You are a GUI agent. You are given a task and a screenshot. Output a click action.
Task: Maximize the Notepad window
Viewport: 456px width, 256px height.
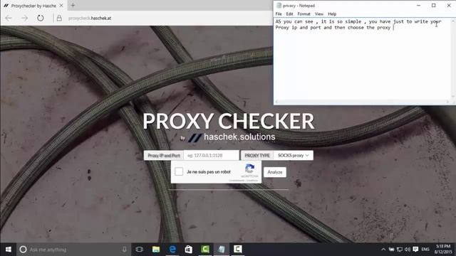pyautogui.click(x=434, y=5)
